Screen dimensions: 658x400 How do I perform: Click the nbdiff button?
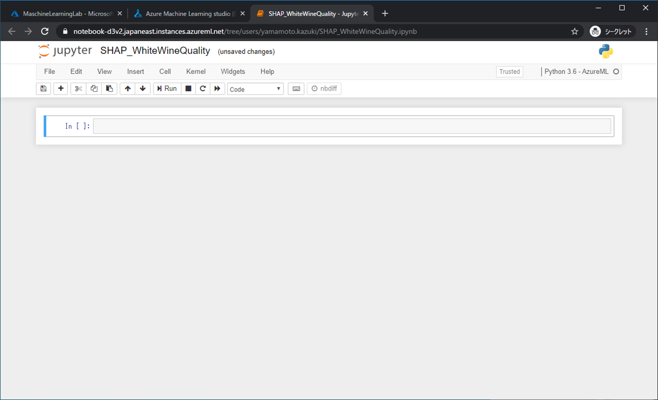[x=324, y=89]
